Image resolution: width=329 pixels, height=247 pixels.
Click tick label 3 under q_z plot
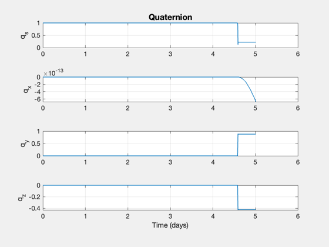tap(170, 216)
